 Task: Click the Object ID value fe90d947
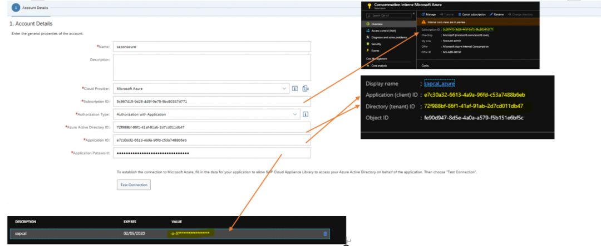[x=474, y=118]
